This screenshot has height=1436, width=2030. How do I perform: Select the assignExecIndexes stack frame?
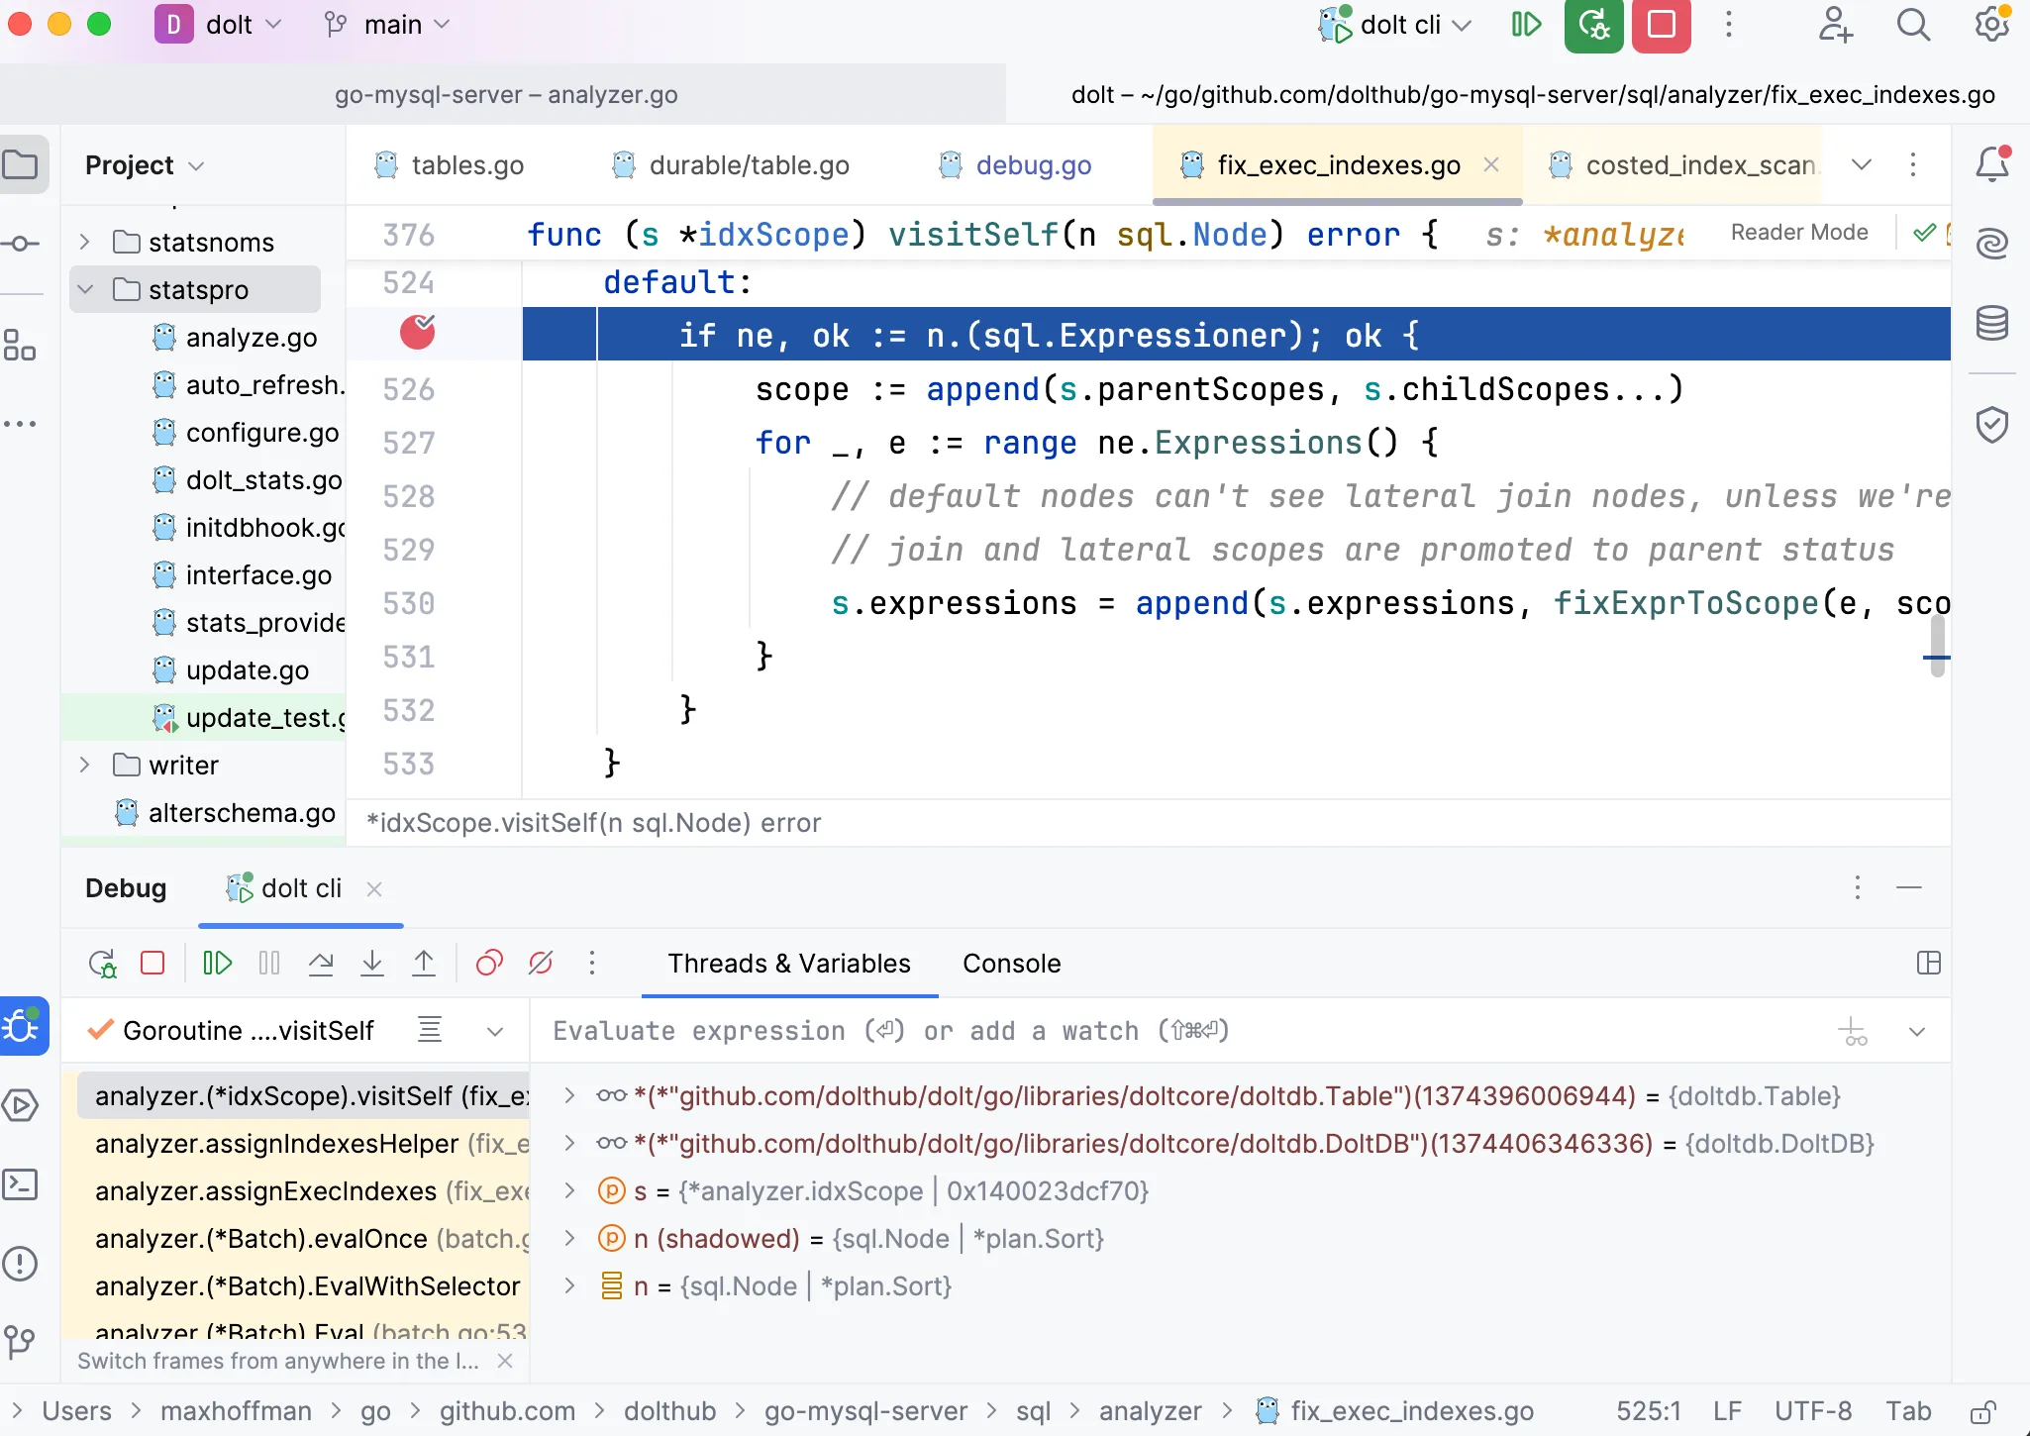265,1191
